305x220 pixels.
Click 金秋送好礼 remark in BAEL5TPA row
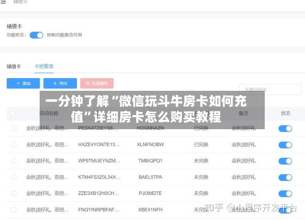243,177
